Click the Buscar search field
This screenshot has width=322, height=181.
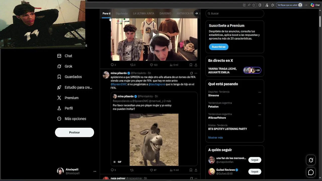[235, 13]
